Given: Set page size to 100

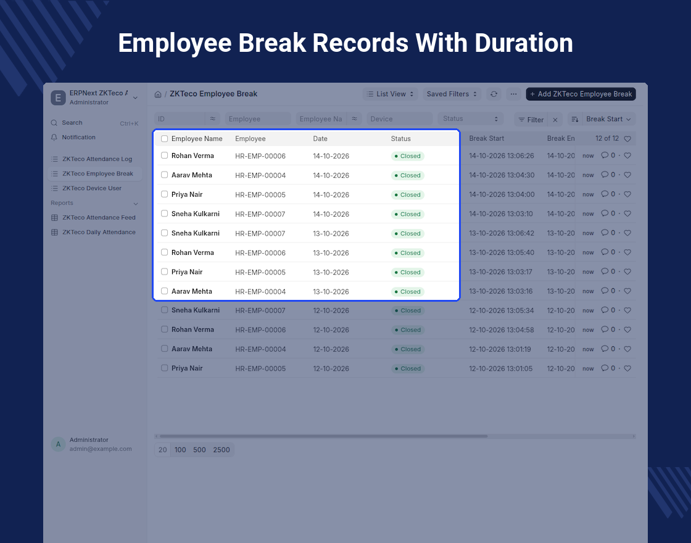Looking at the screenshot, I should coord(180,450).
